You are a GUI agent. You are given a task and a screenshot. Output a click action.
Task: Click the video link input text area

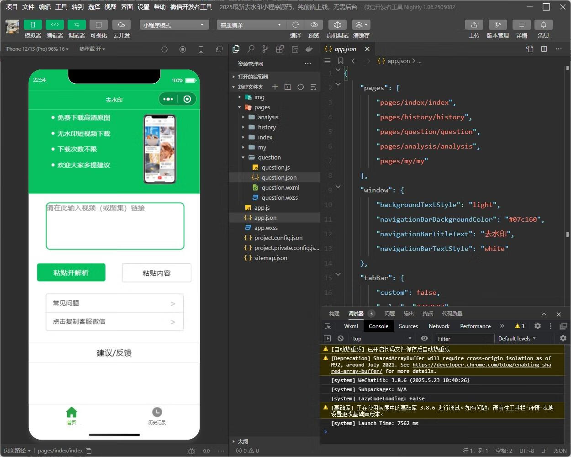coord(115,226)
